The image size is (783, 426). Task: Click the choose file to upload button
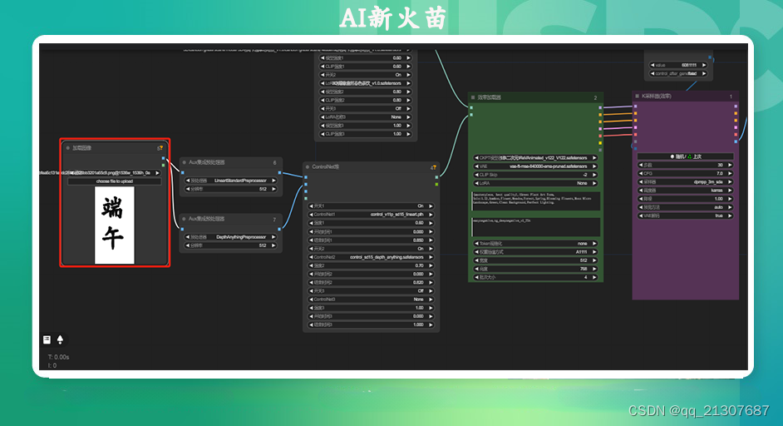[115, 181]
